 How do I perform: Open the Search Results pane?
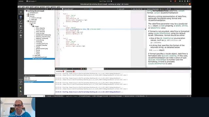[x=58, y=96]
